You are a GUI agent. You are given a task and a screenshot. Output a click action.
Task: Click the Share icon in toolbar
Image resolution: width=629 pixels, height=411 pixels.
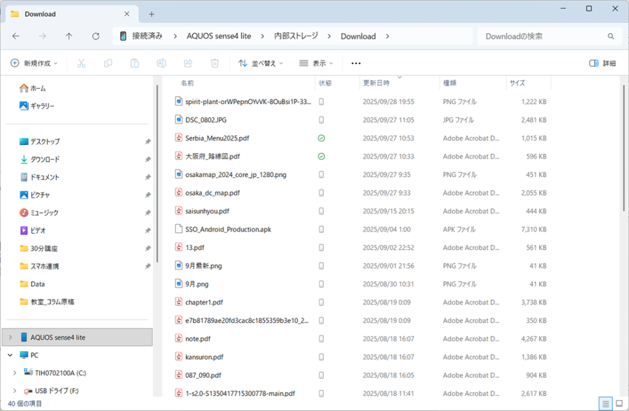[189, 63]
